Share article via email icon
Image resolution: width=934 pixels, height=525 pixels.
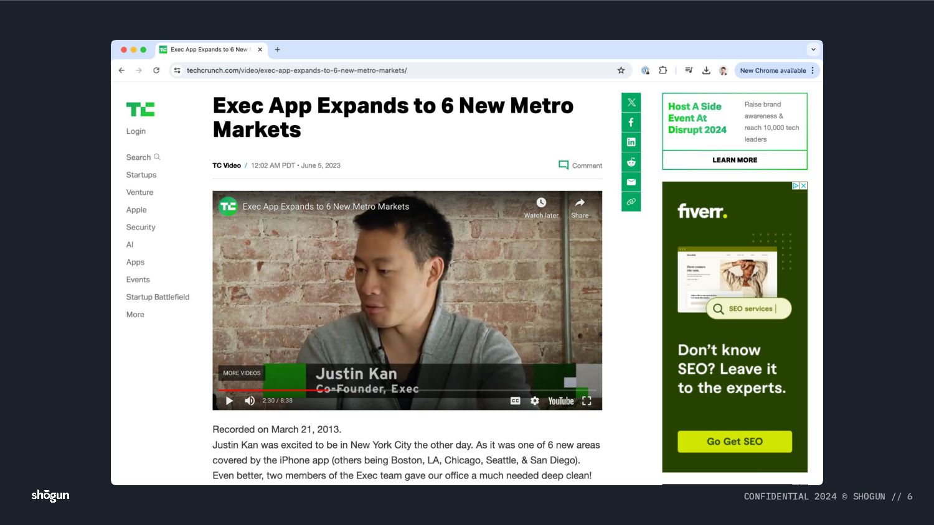point(631,182)
